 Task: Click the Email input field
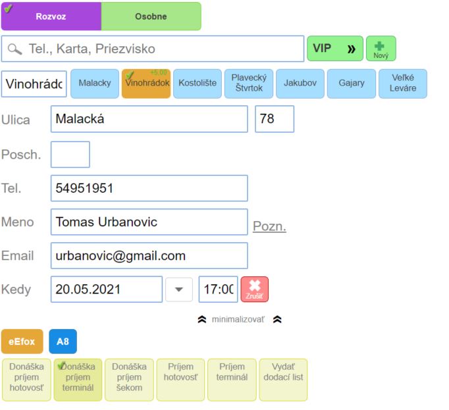click(149, 256)
